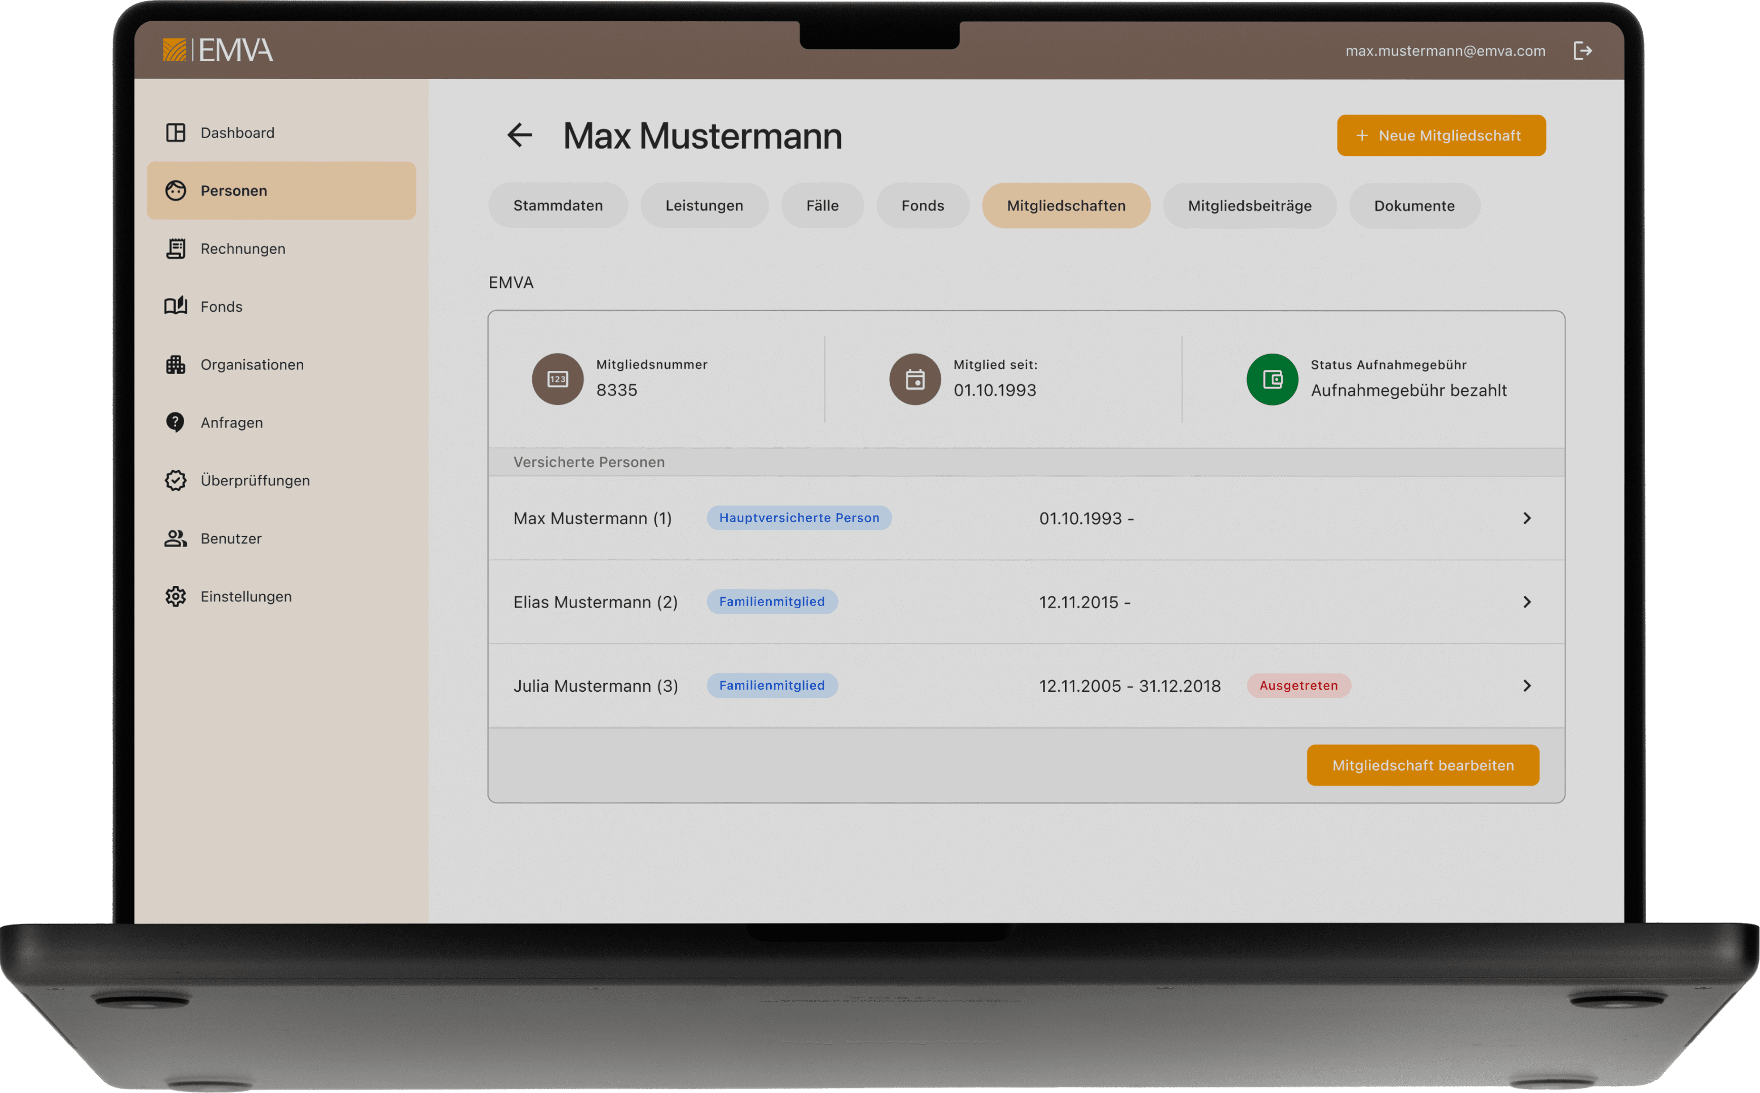Click the Neue Mitgliedschaft button
This screenshot has width=1760, height=1093.
[1441, 136]
